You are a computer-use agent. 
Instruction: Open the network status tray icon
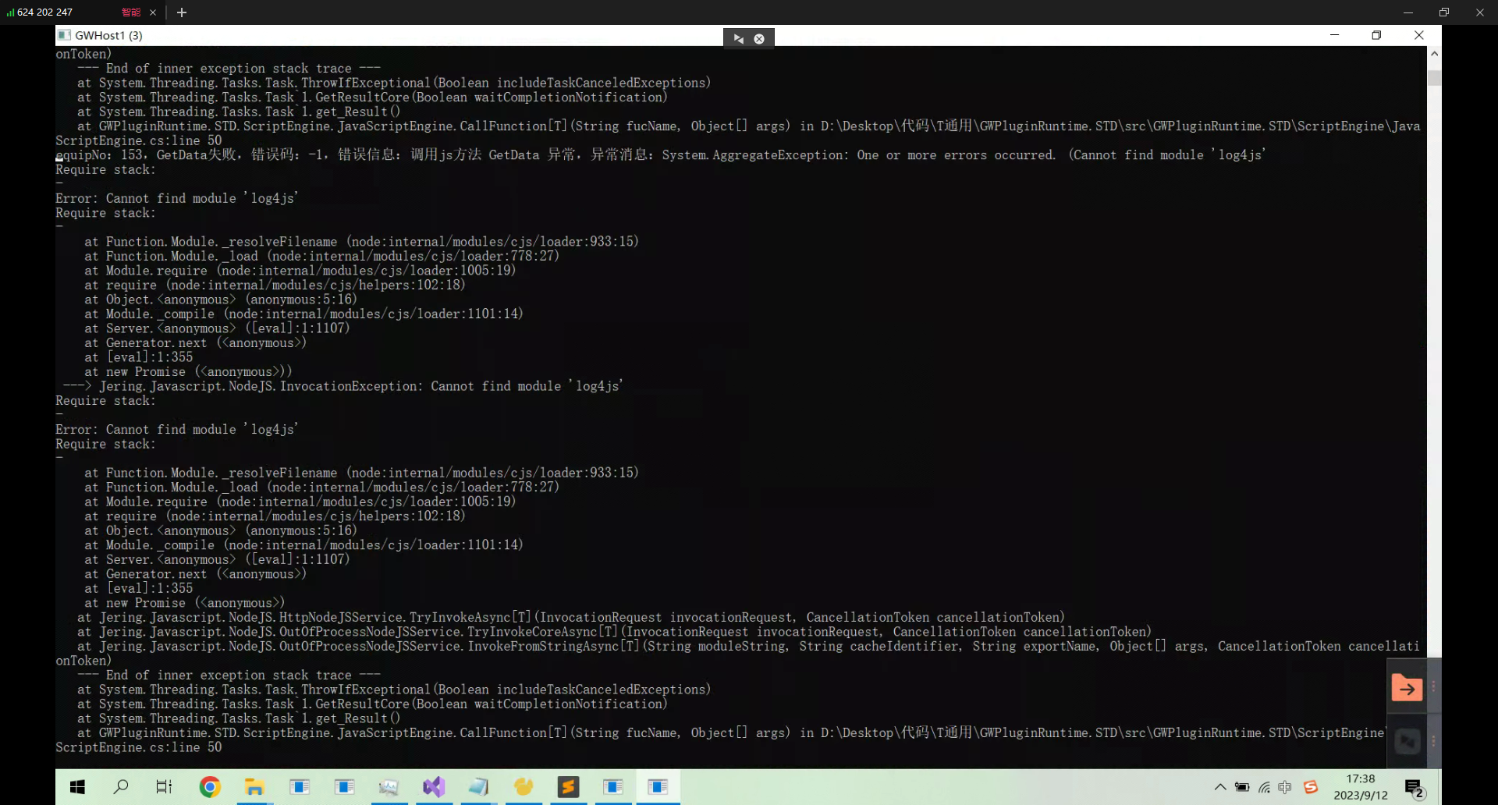point(1264,787)
